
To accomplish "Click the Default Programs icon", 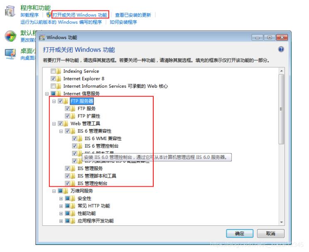I will [10, 36].
